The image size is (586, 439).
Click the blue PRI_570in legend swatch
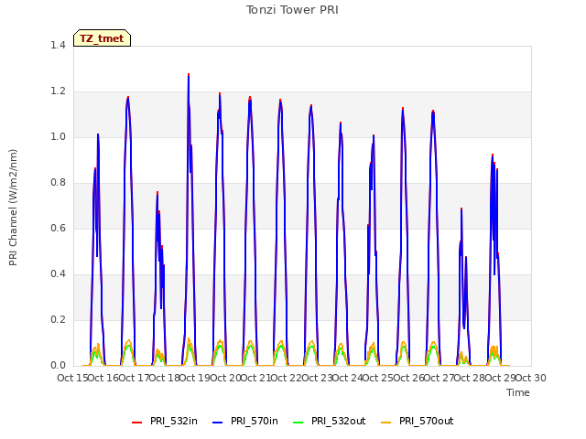(218, 423)
